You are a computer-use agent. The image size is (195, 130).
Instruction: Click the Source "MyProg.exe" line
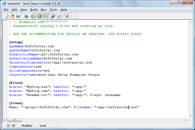point(47,87)
